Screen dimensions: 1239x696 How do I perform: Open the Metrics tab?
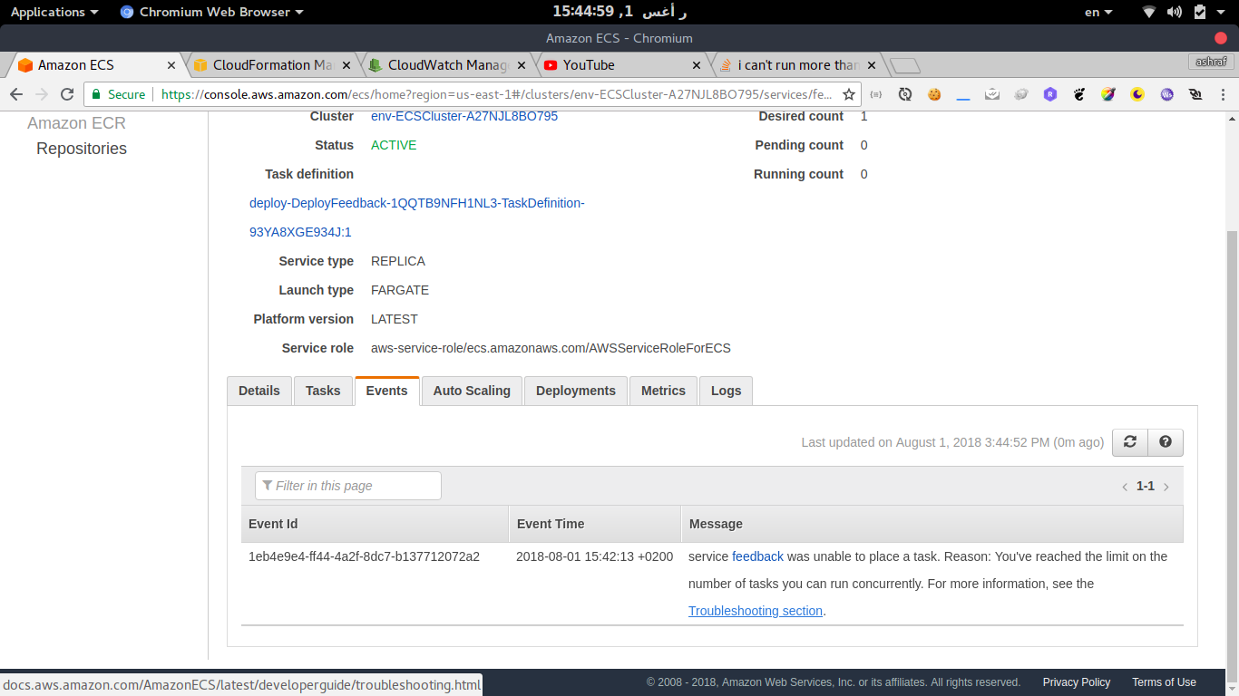[663, 391]
